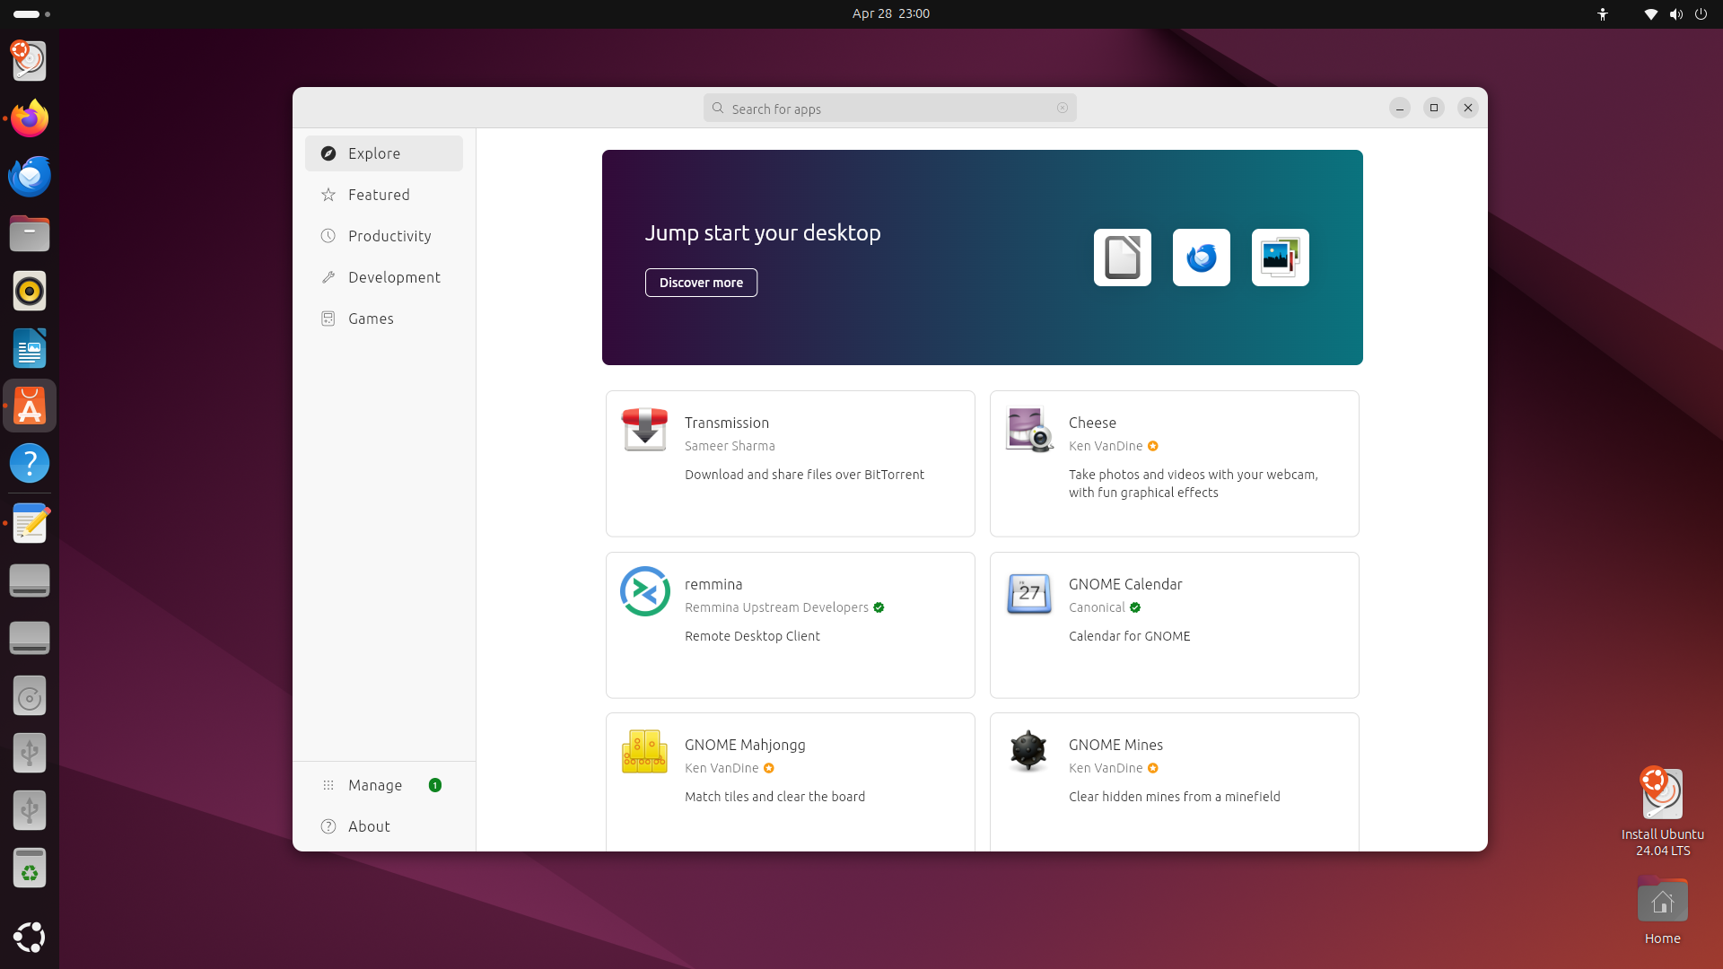
Task: Launch Thunderbird Mail from the dock
Action: coord(30,176)
